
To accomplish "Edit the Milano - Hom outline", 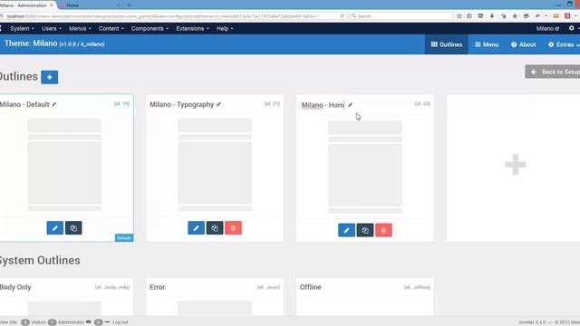I will pyautogui.click(x=346, y=230).
